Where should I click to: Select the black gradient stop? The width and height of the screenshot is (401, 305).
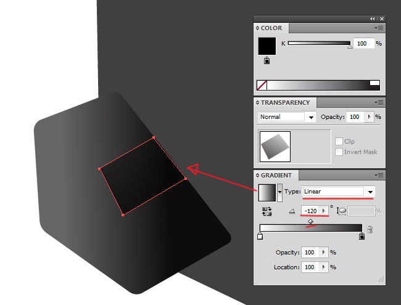[362, 236]
